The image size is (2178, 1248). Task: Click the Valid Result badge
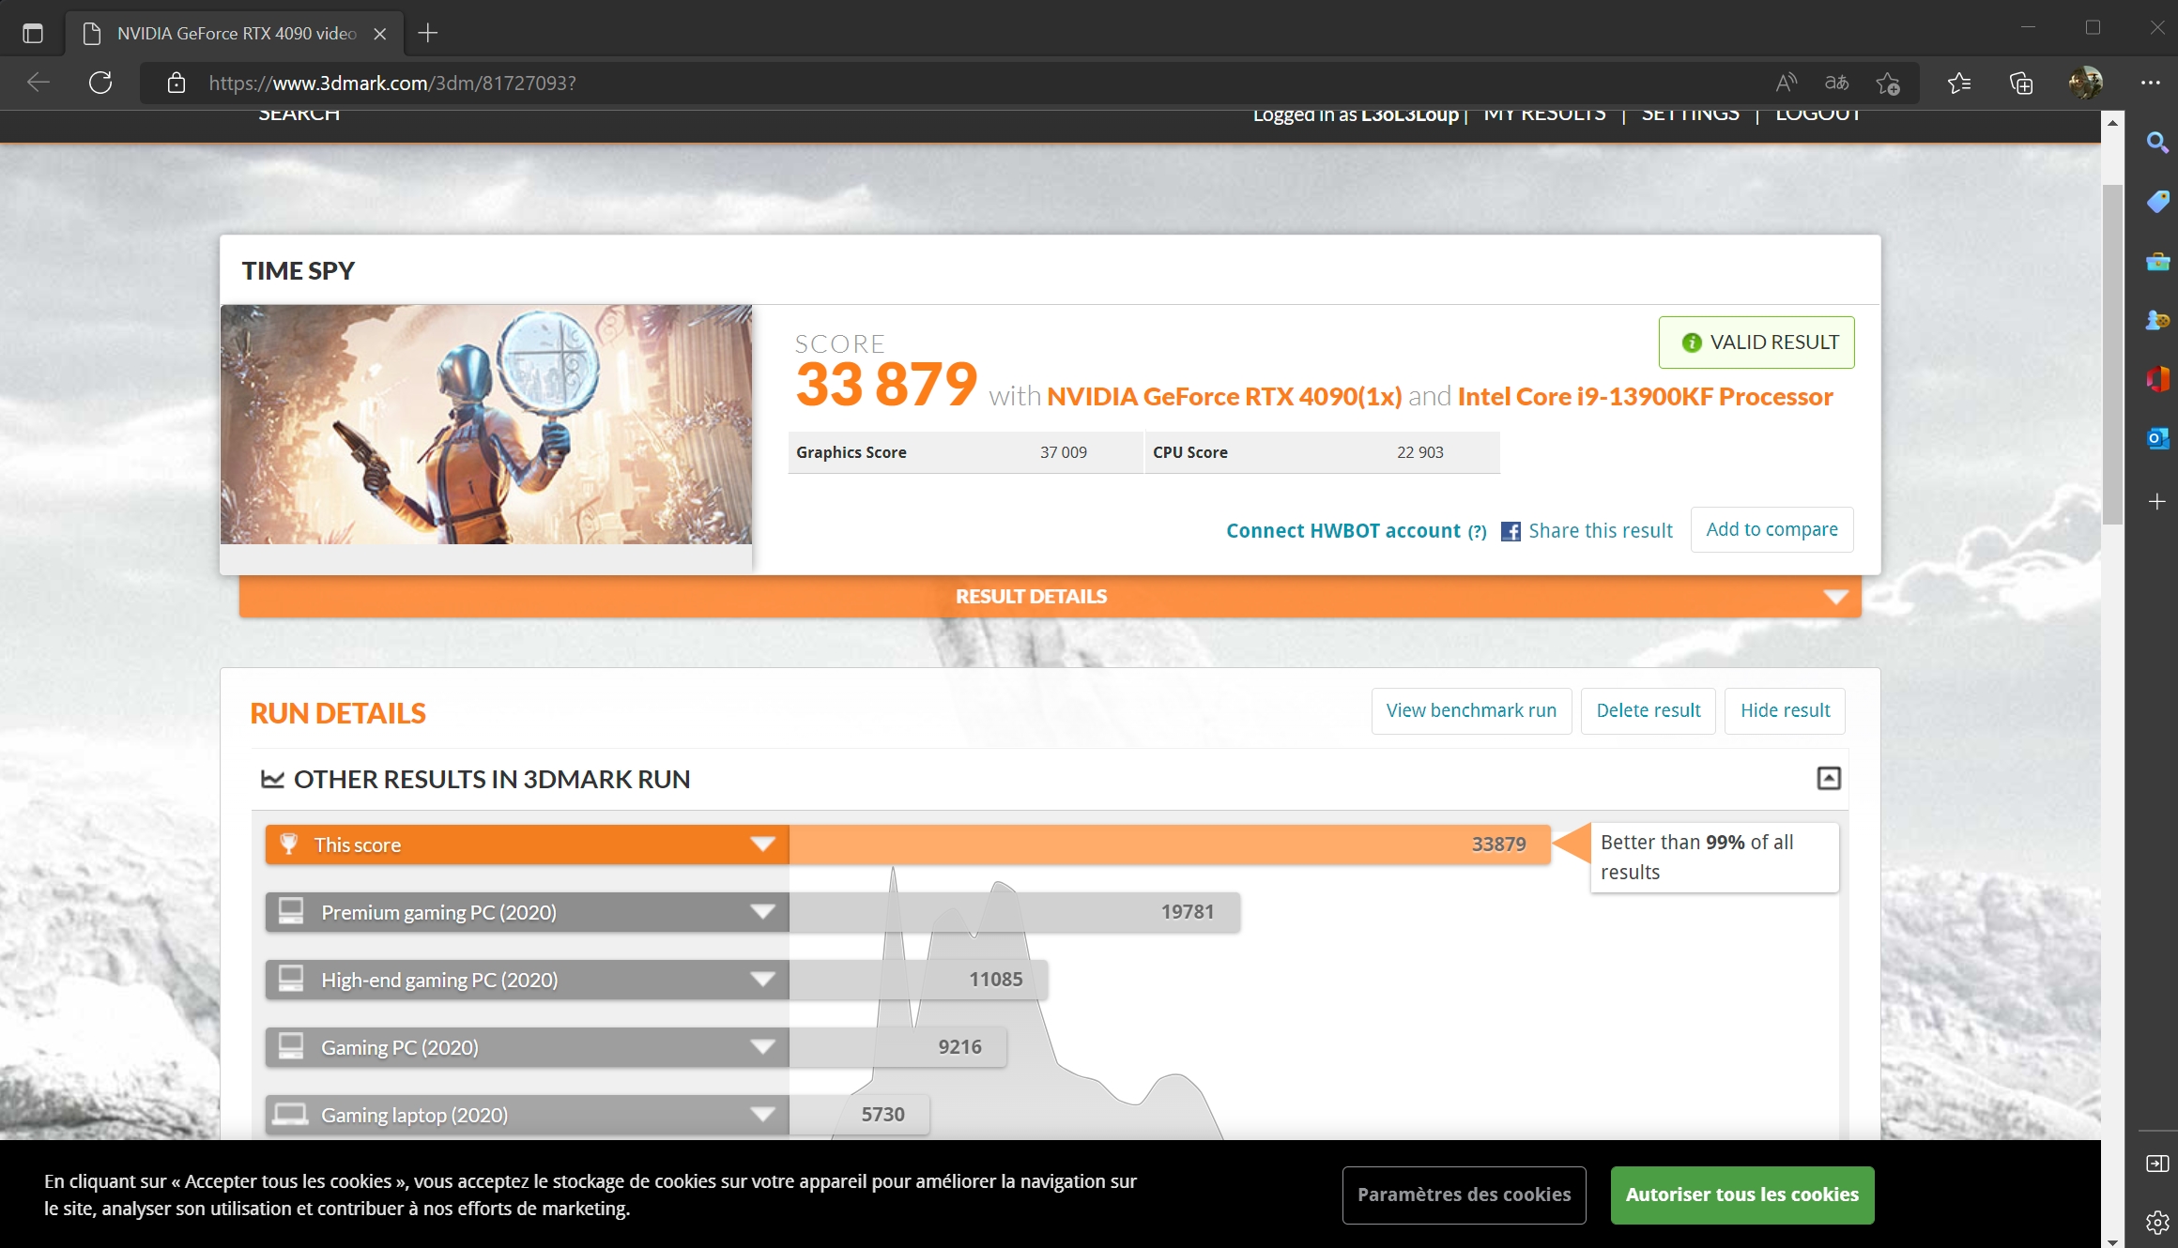tap(1756, 342)
